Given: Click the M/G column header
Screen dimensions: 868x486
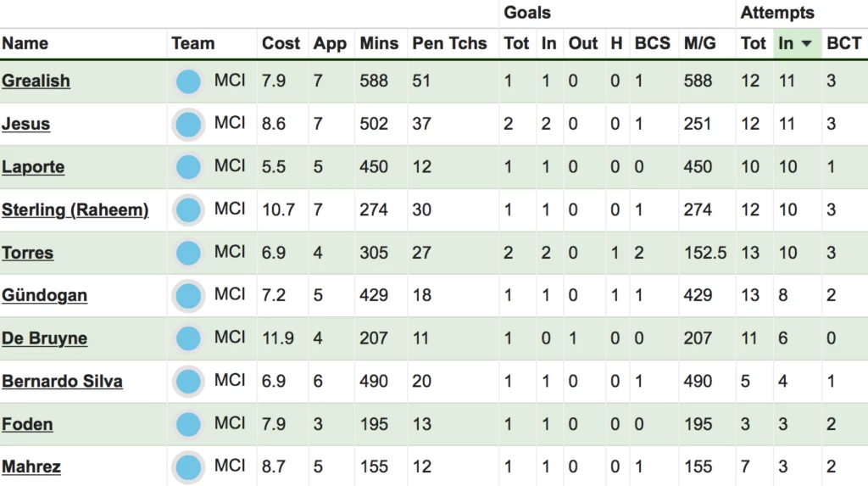Looking at the screenshot, I should 699,43.
